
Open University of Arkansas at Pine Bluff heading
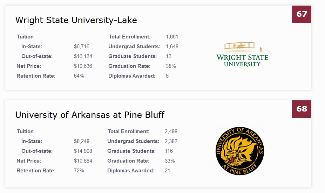pos(90,115)
